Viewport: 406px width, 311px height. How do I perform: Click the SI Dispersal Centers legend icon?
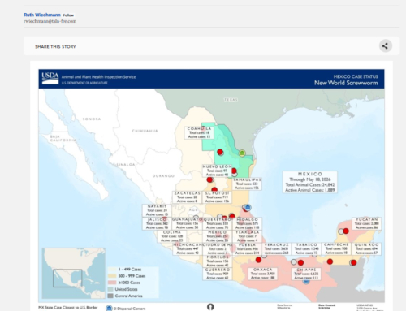click(109, 309)
